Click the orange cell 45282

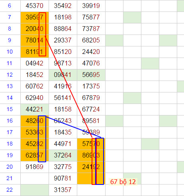(x=35, y=144)
